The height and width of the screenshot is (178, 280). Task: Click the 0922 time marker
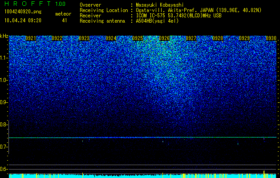[x=57, y=38]
